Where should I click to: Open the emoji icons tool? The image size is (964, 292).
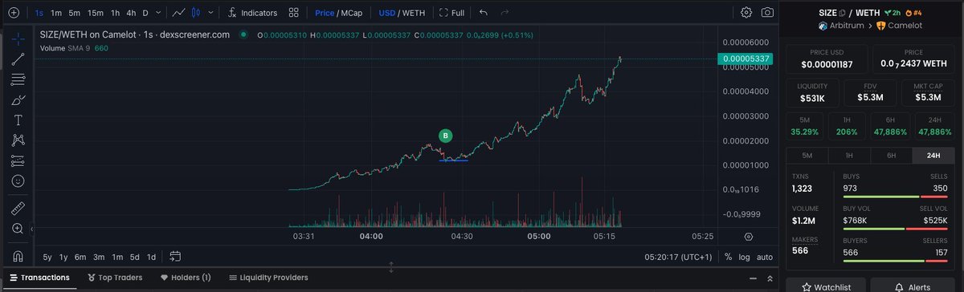[18, 181]
